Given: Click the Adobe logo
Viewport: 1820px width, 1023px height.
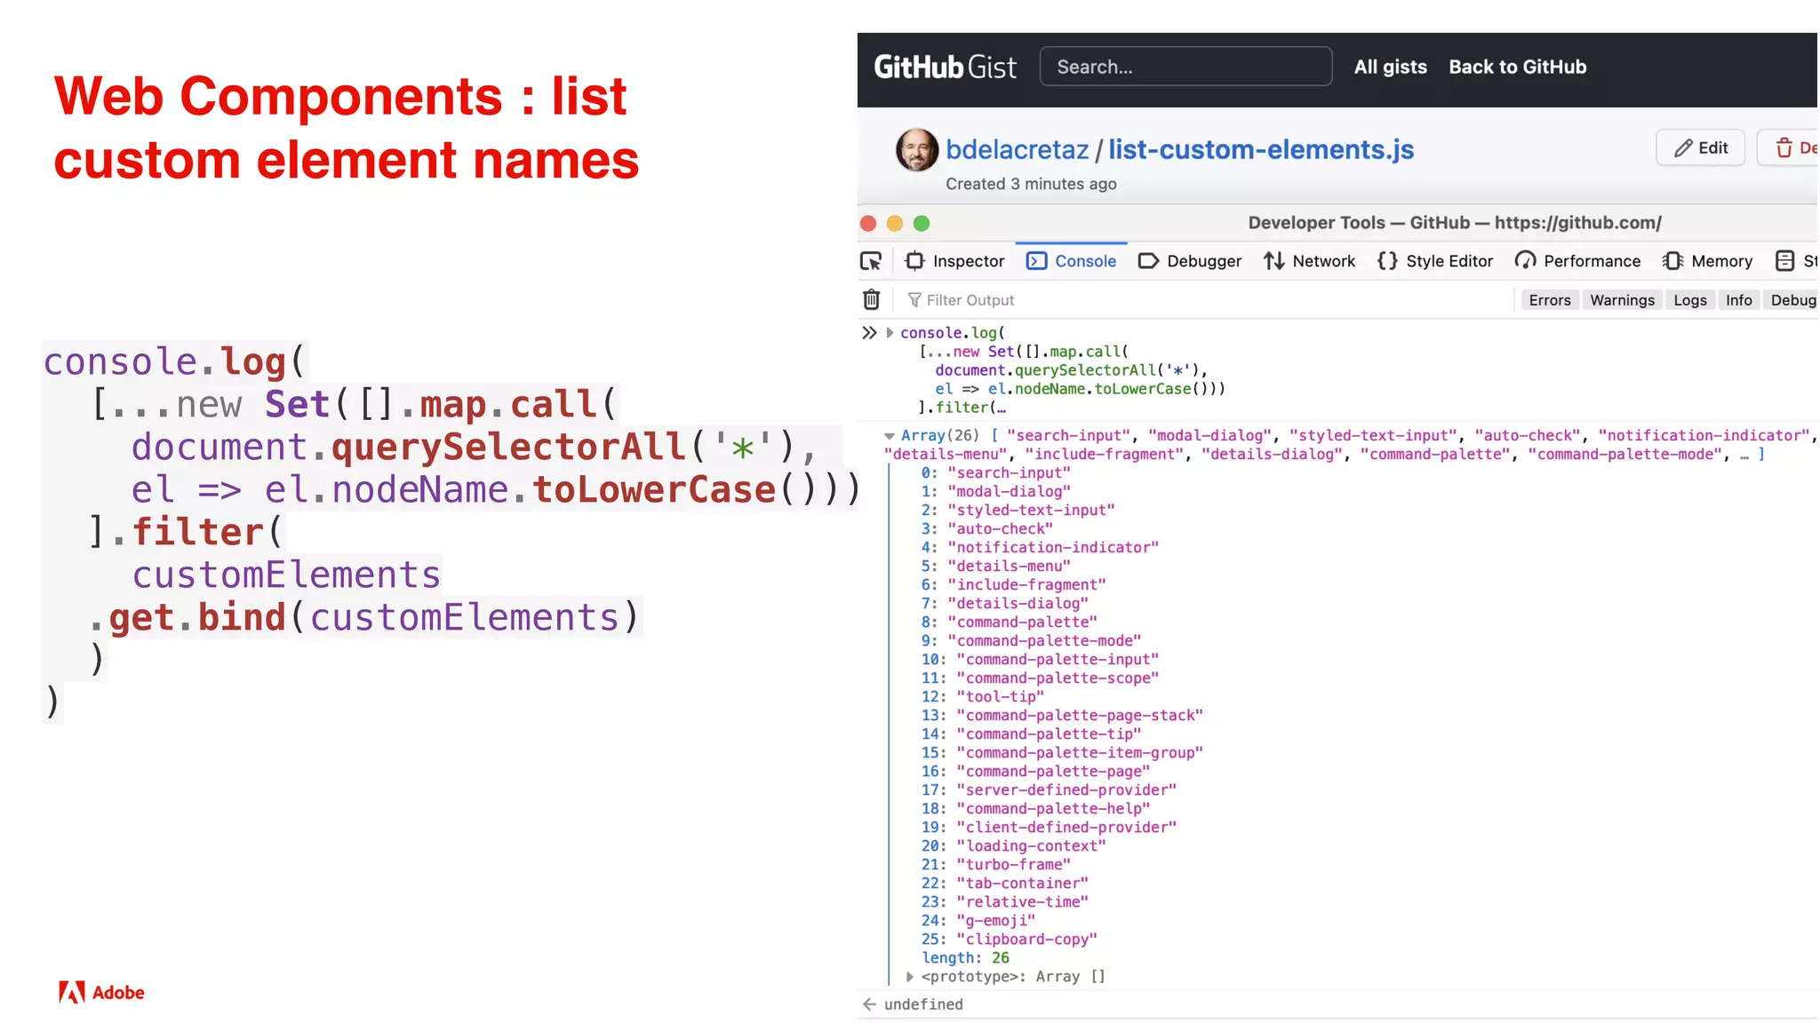Looking at the screenshot, I should [x=101, y=993].
